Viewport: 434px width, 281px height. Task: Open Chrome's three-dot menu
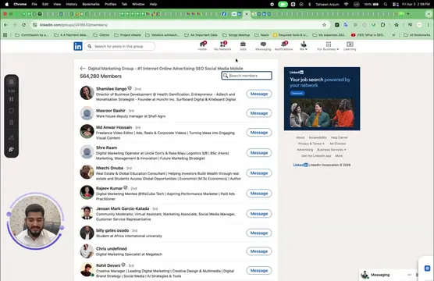pos(429,25)
